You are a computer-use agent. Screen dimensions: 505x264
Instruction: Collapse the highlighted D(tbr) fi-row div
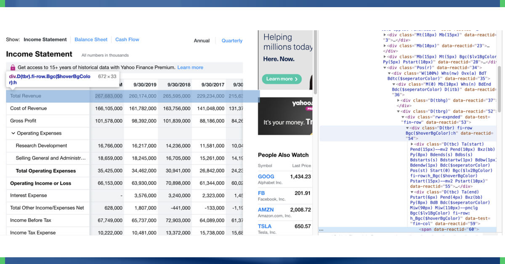pyautogui.click(x=407, y=128)
